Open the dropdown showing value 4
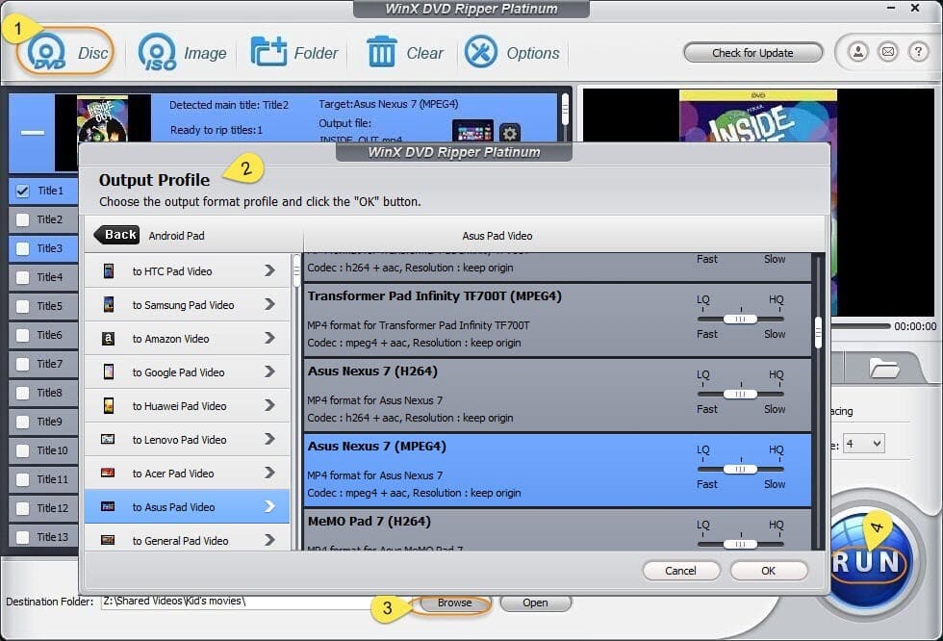The width and height of the screenshot is (943, 641). click(x=864, y=444)
